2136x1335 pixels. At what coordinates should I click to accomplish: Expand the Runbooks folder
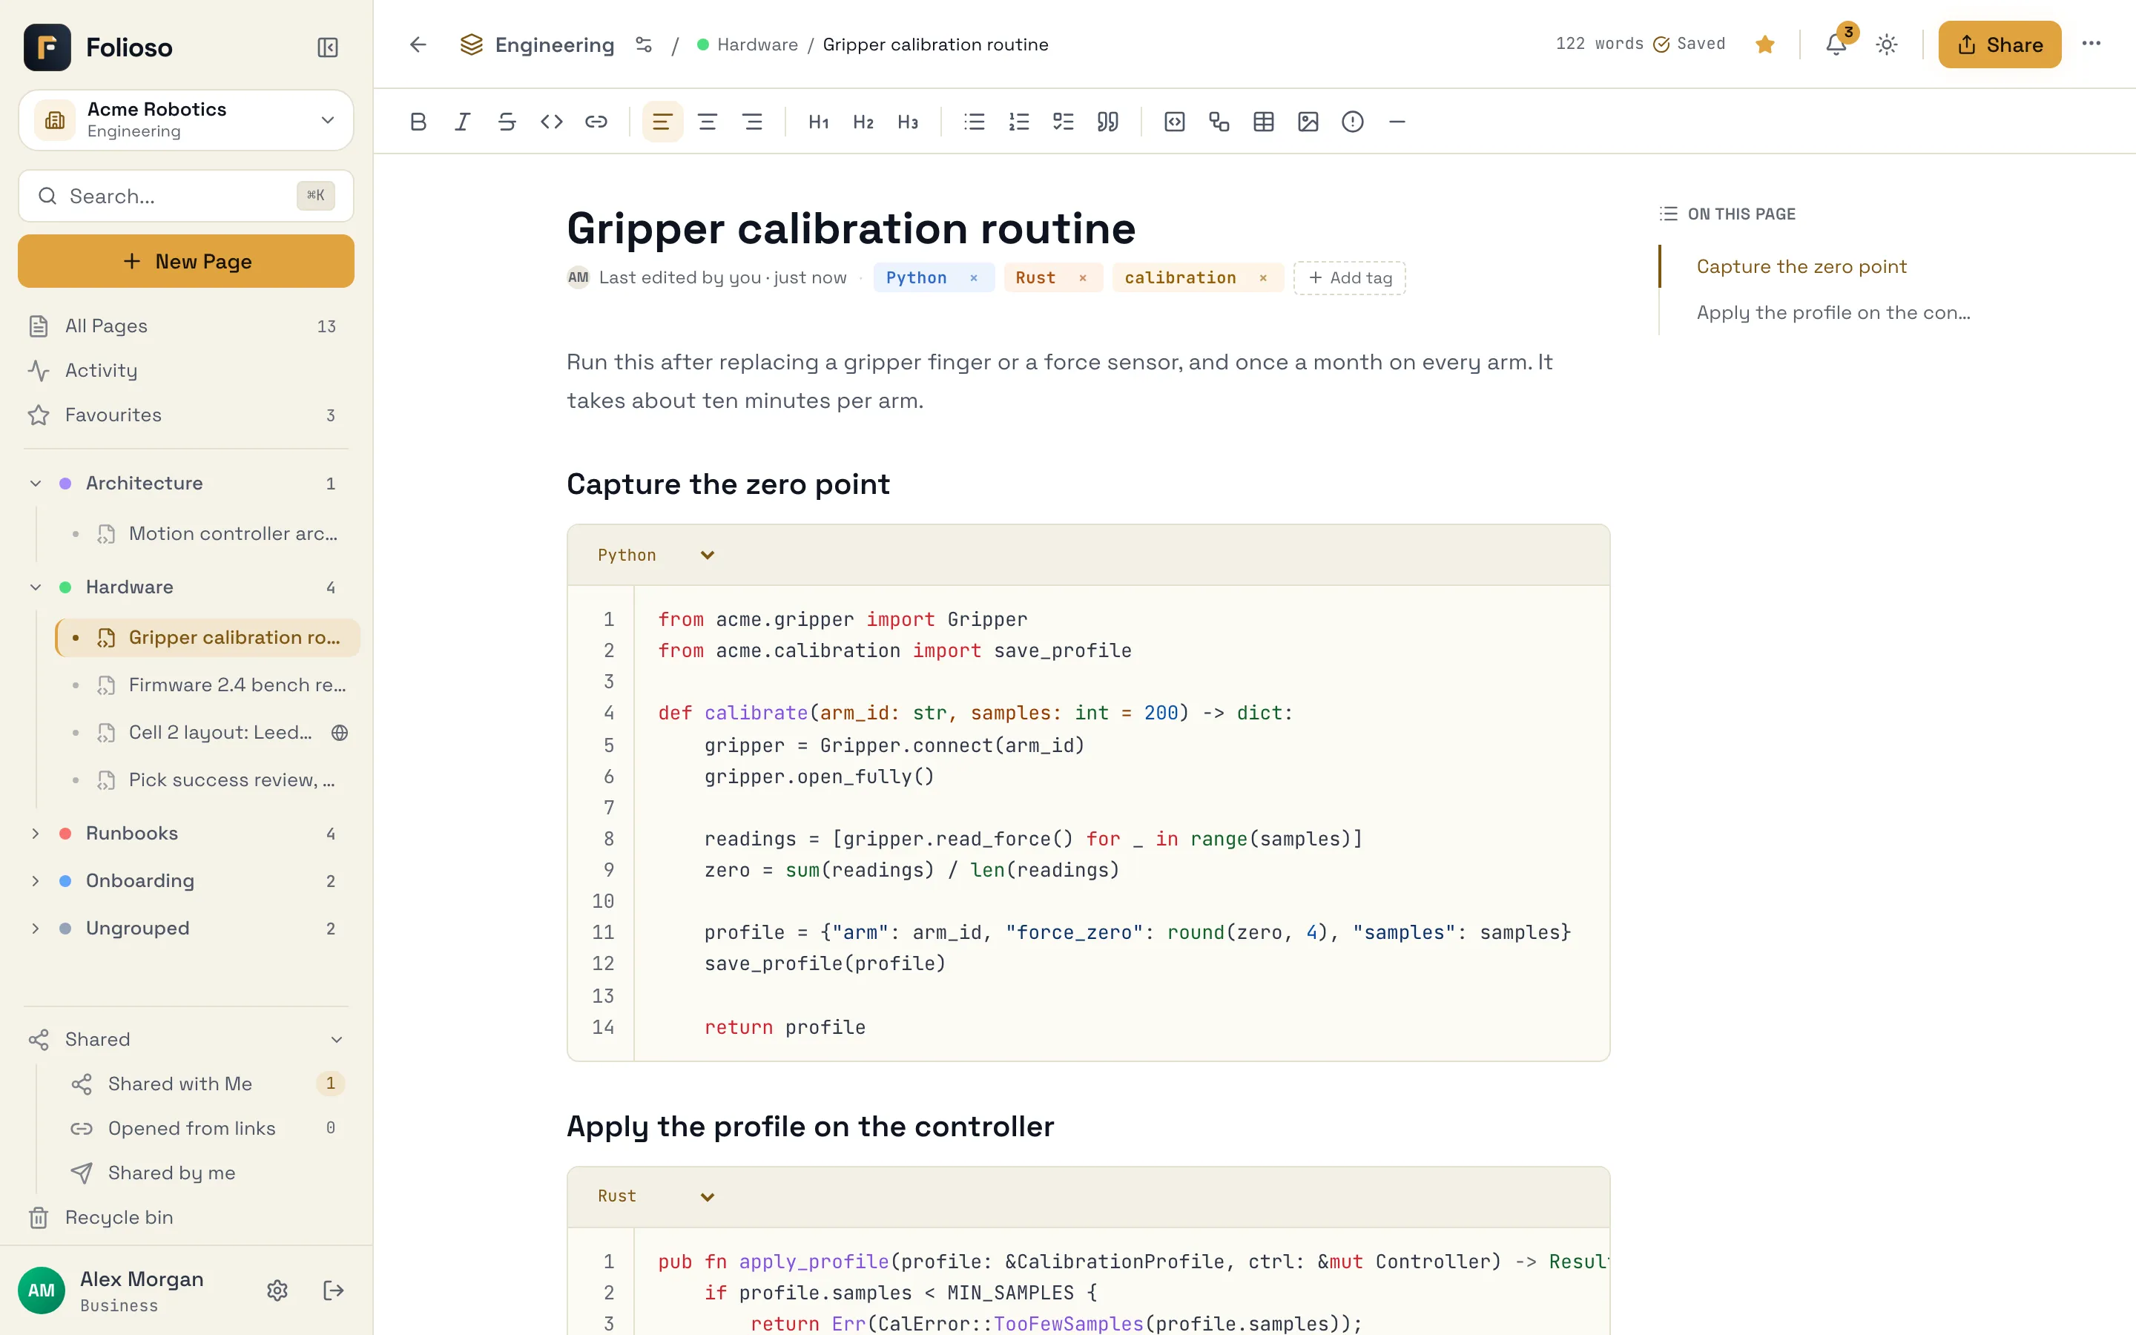click(36, 834)
